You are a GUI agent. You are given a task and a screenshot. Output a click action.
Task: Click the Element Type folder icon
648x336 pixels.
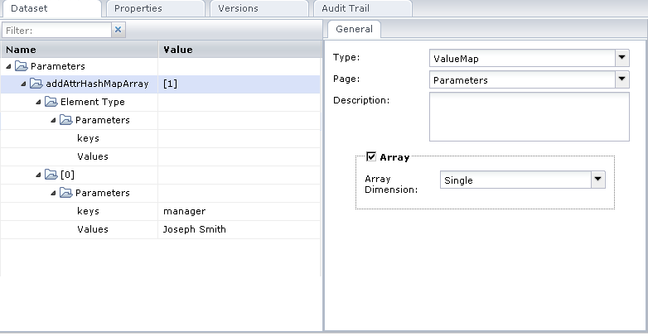tap(51, 102)
